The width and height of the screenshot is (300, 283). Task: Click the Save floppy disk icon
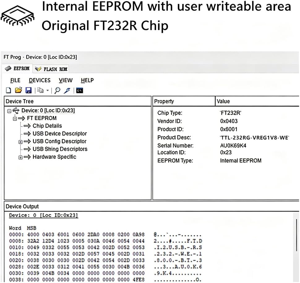coord(28,90)
